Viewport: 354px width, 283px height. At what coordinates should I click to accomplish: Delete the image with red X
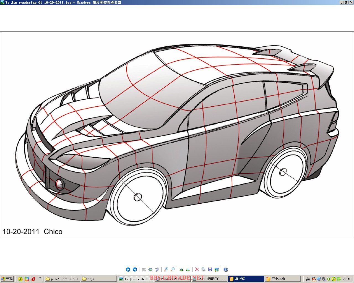click(x=197, y=269)
